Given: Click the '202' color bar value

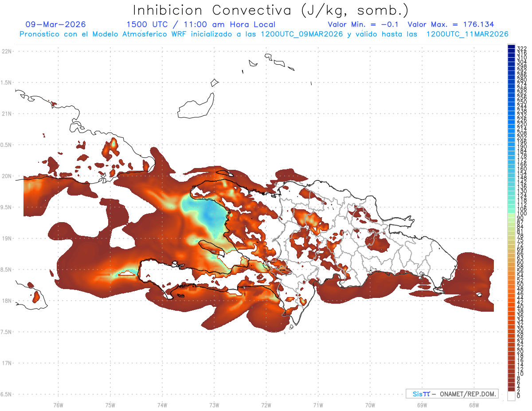Looking at the screenshot, I should (x=522, y=137).
